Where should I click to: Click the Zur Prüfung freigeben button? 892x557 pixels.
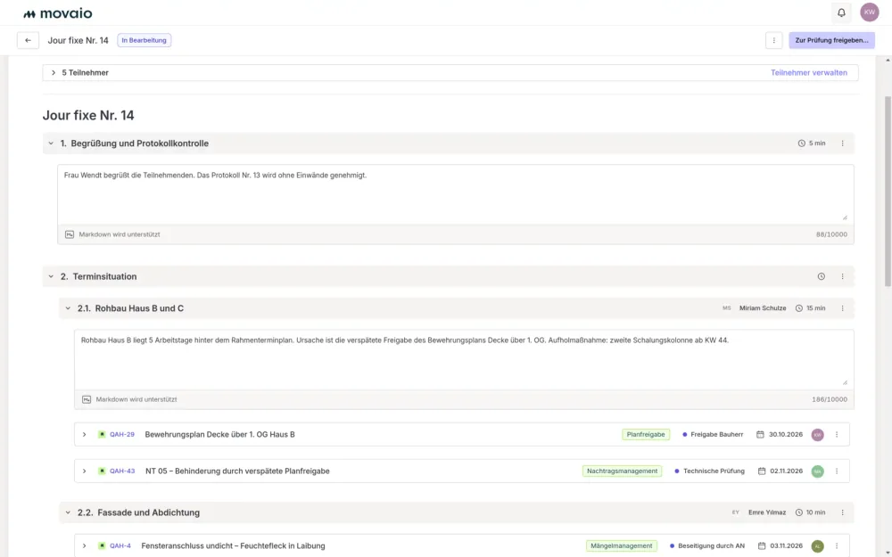point(831,40)
